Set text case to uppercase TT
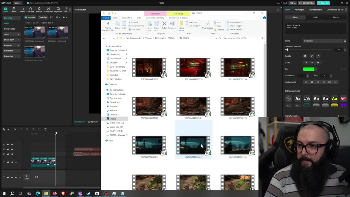 [306, 63]
